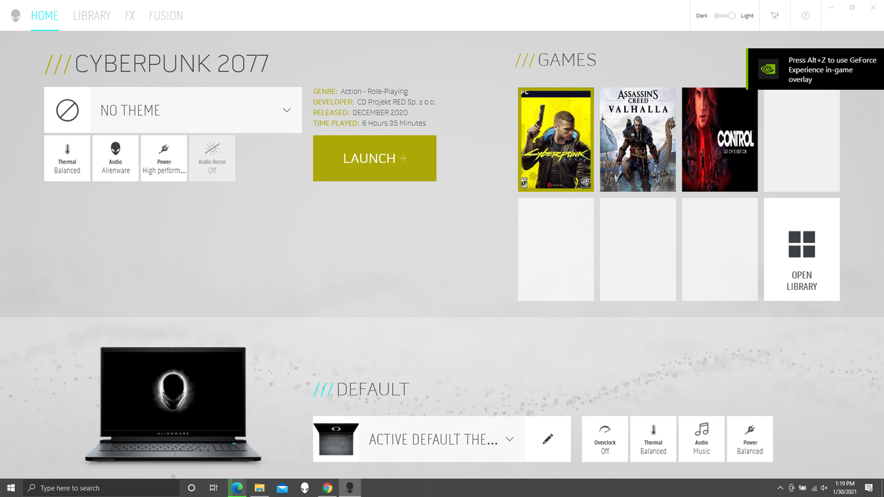Viewport: 884px width, 497px height.
Task: Click the Alienware head logo in the header
Action: [15, 15]
